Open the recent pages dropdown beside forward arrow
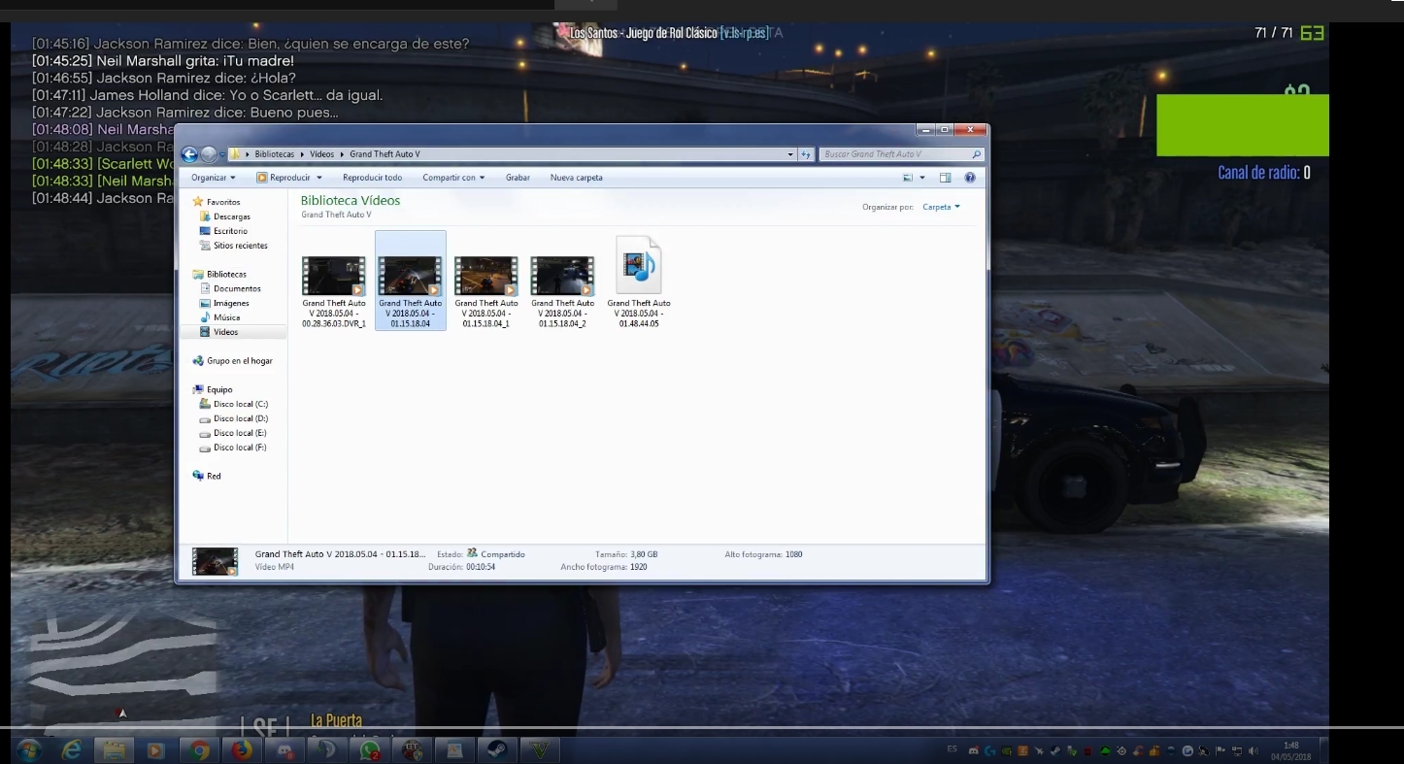This screenshot has height=764, width=1404. (x=222, y=154)
